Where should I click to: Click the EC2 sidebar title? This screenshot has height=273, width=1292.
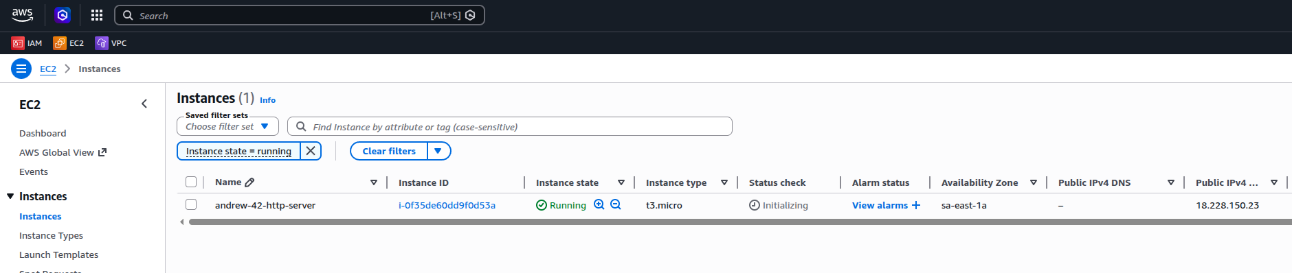(30, 104)
